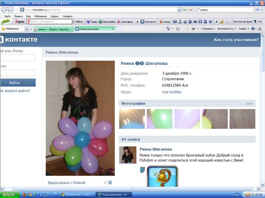
Task: Click the Ростов-на-Дону weather indicator
Action: pos(248,22)
